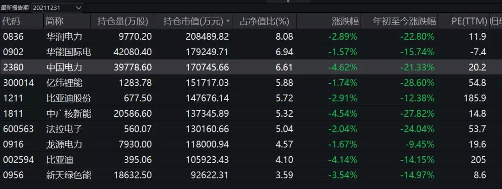Click market value 208489.82
The height and width of the screenshot is (189, 502).
(207, 37)
